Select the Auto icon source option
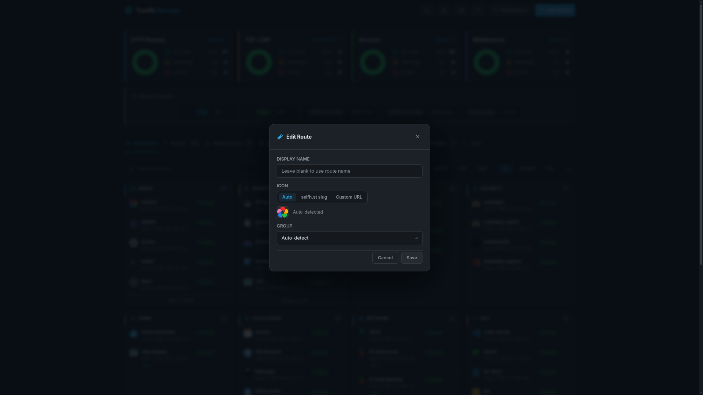Viewport: 703px width, 395px height. (287, 197)
